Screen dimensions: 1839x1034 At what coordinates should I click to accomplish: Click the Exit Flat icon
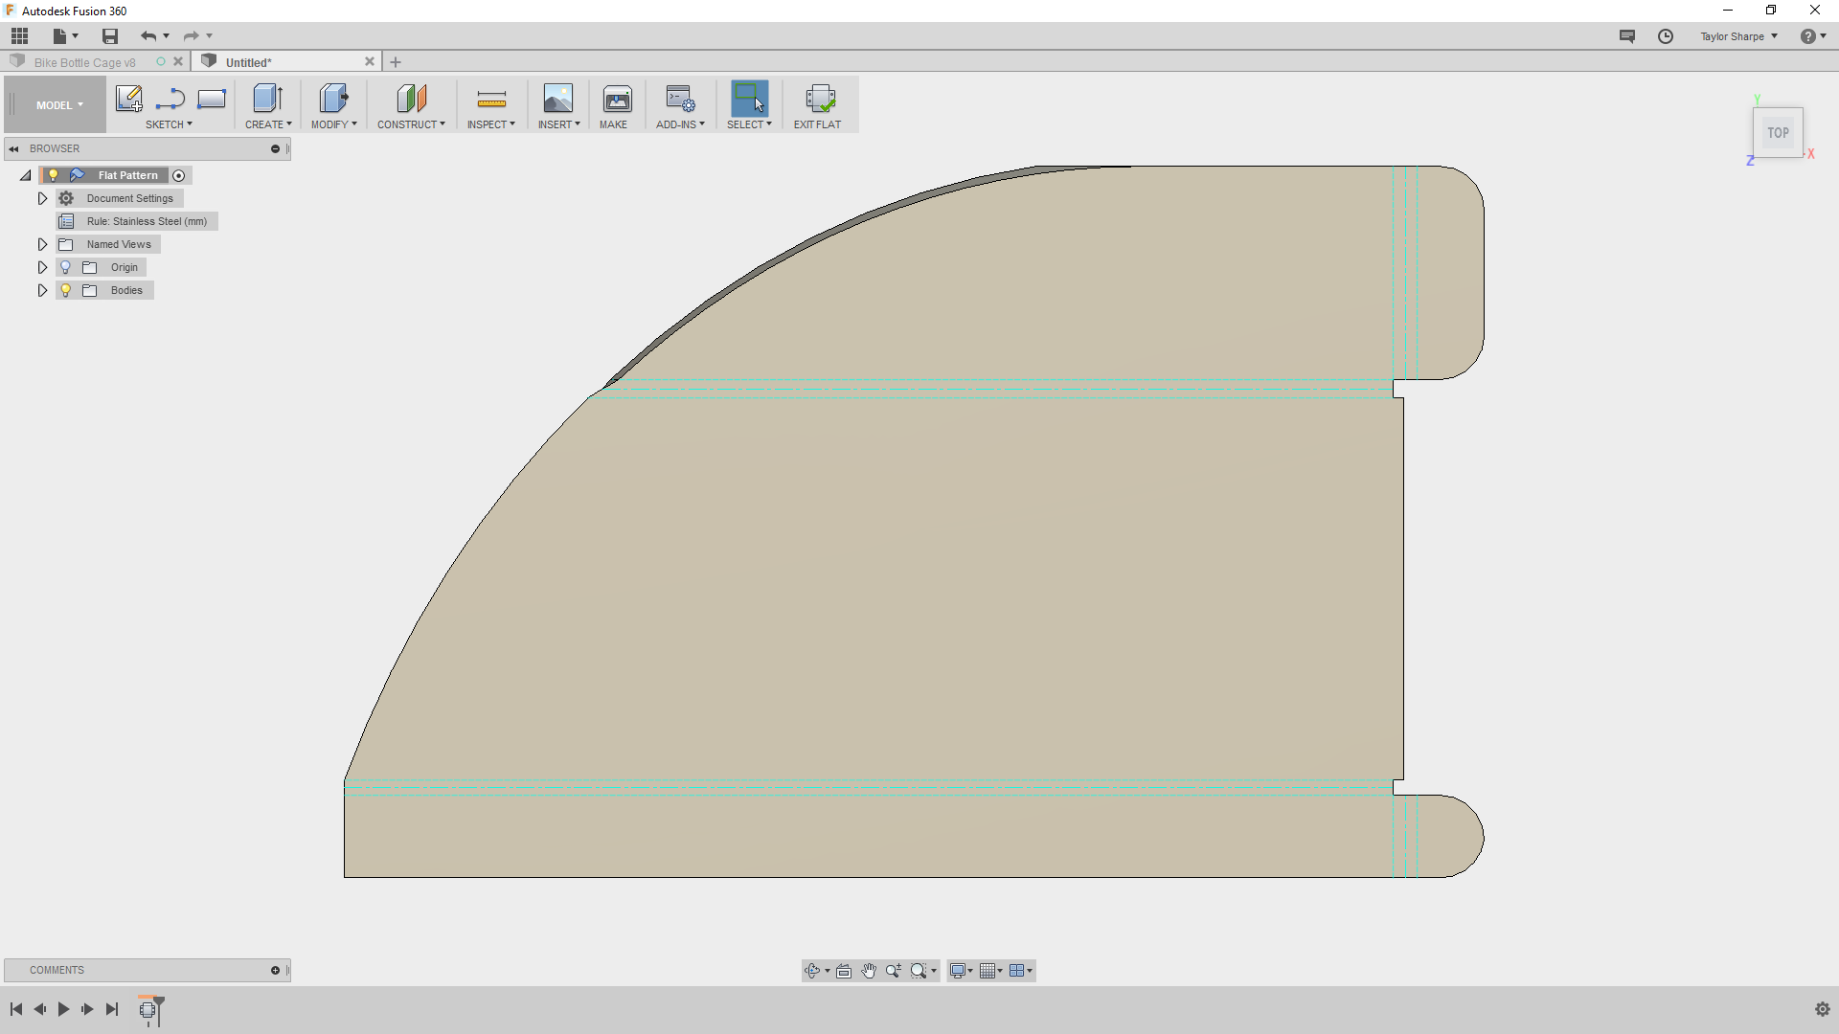click(x=820, y=99)
